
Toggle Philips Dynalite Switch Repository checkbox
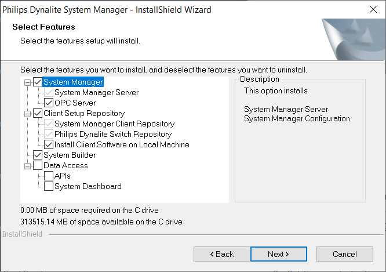tap(49, 135)
